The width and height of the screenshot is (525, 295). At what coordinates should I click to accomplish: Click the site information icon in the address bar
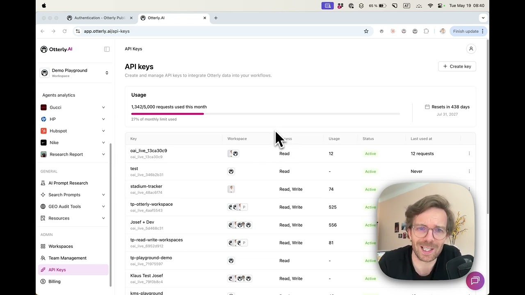pyautogui.click(x=78, y=31)
